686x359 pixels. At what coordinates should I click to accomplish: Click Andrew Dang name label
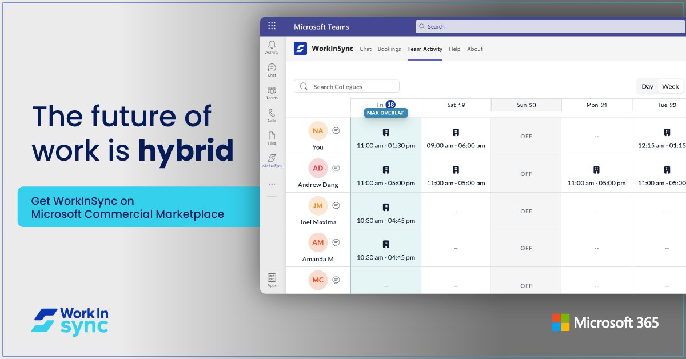[318, 185]
